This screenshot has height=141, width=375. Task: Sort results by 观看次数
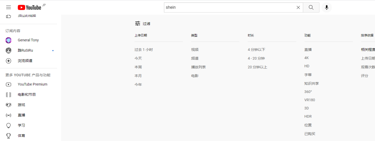coord(368,67)
